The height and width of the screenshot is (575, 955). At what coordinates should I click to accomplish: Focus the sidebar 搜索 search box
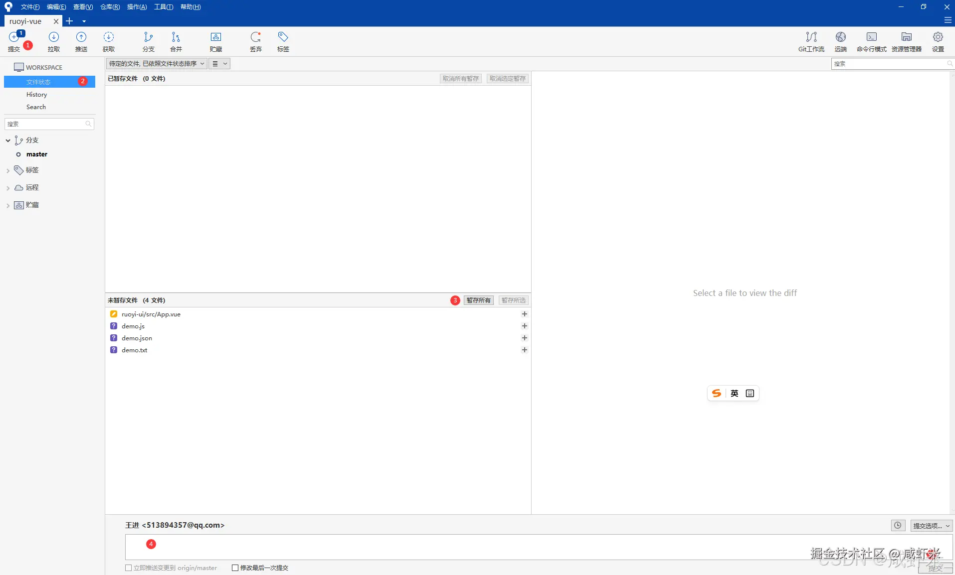[49, 124]
